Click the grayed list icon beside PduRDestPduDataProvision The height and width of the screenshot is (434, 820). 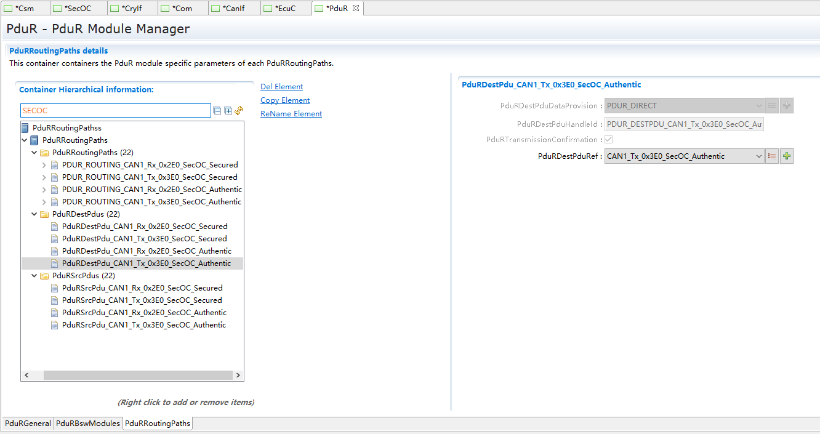coord(772,106)
